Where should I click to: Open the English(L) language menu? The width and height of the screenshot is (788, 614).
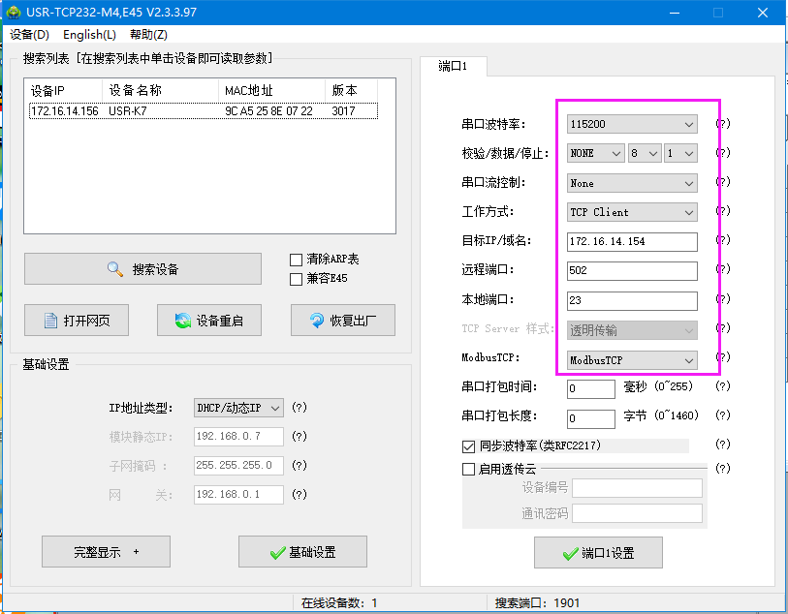(x=89, y=34)
